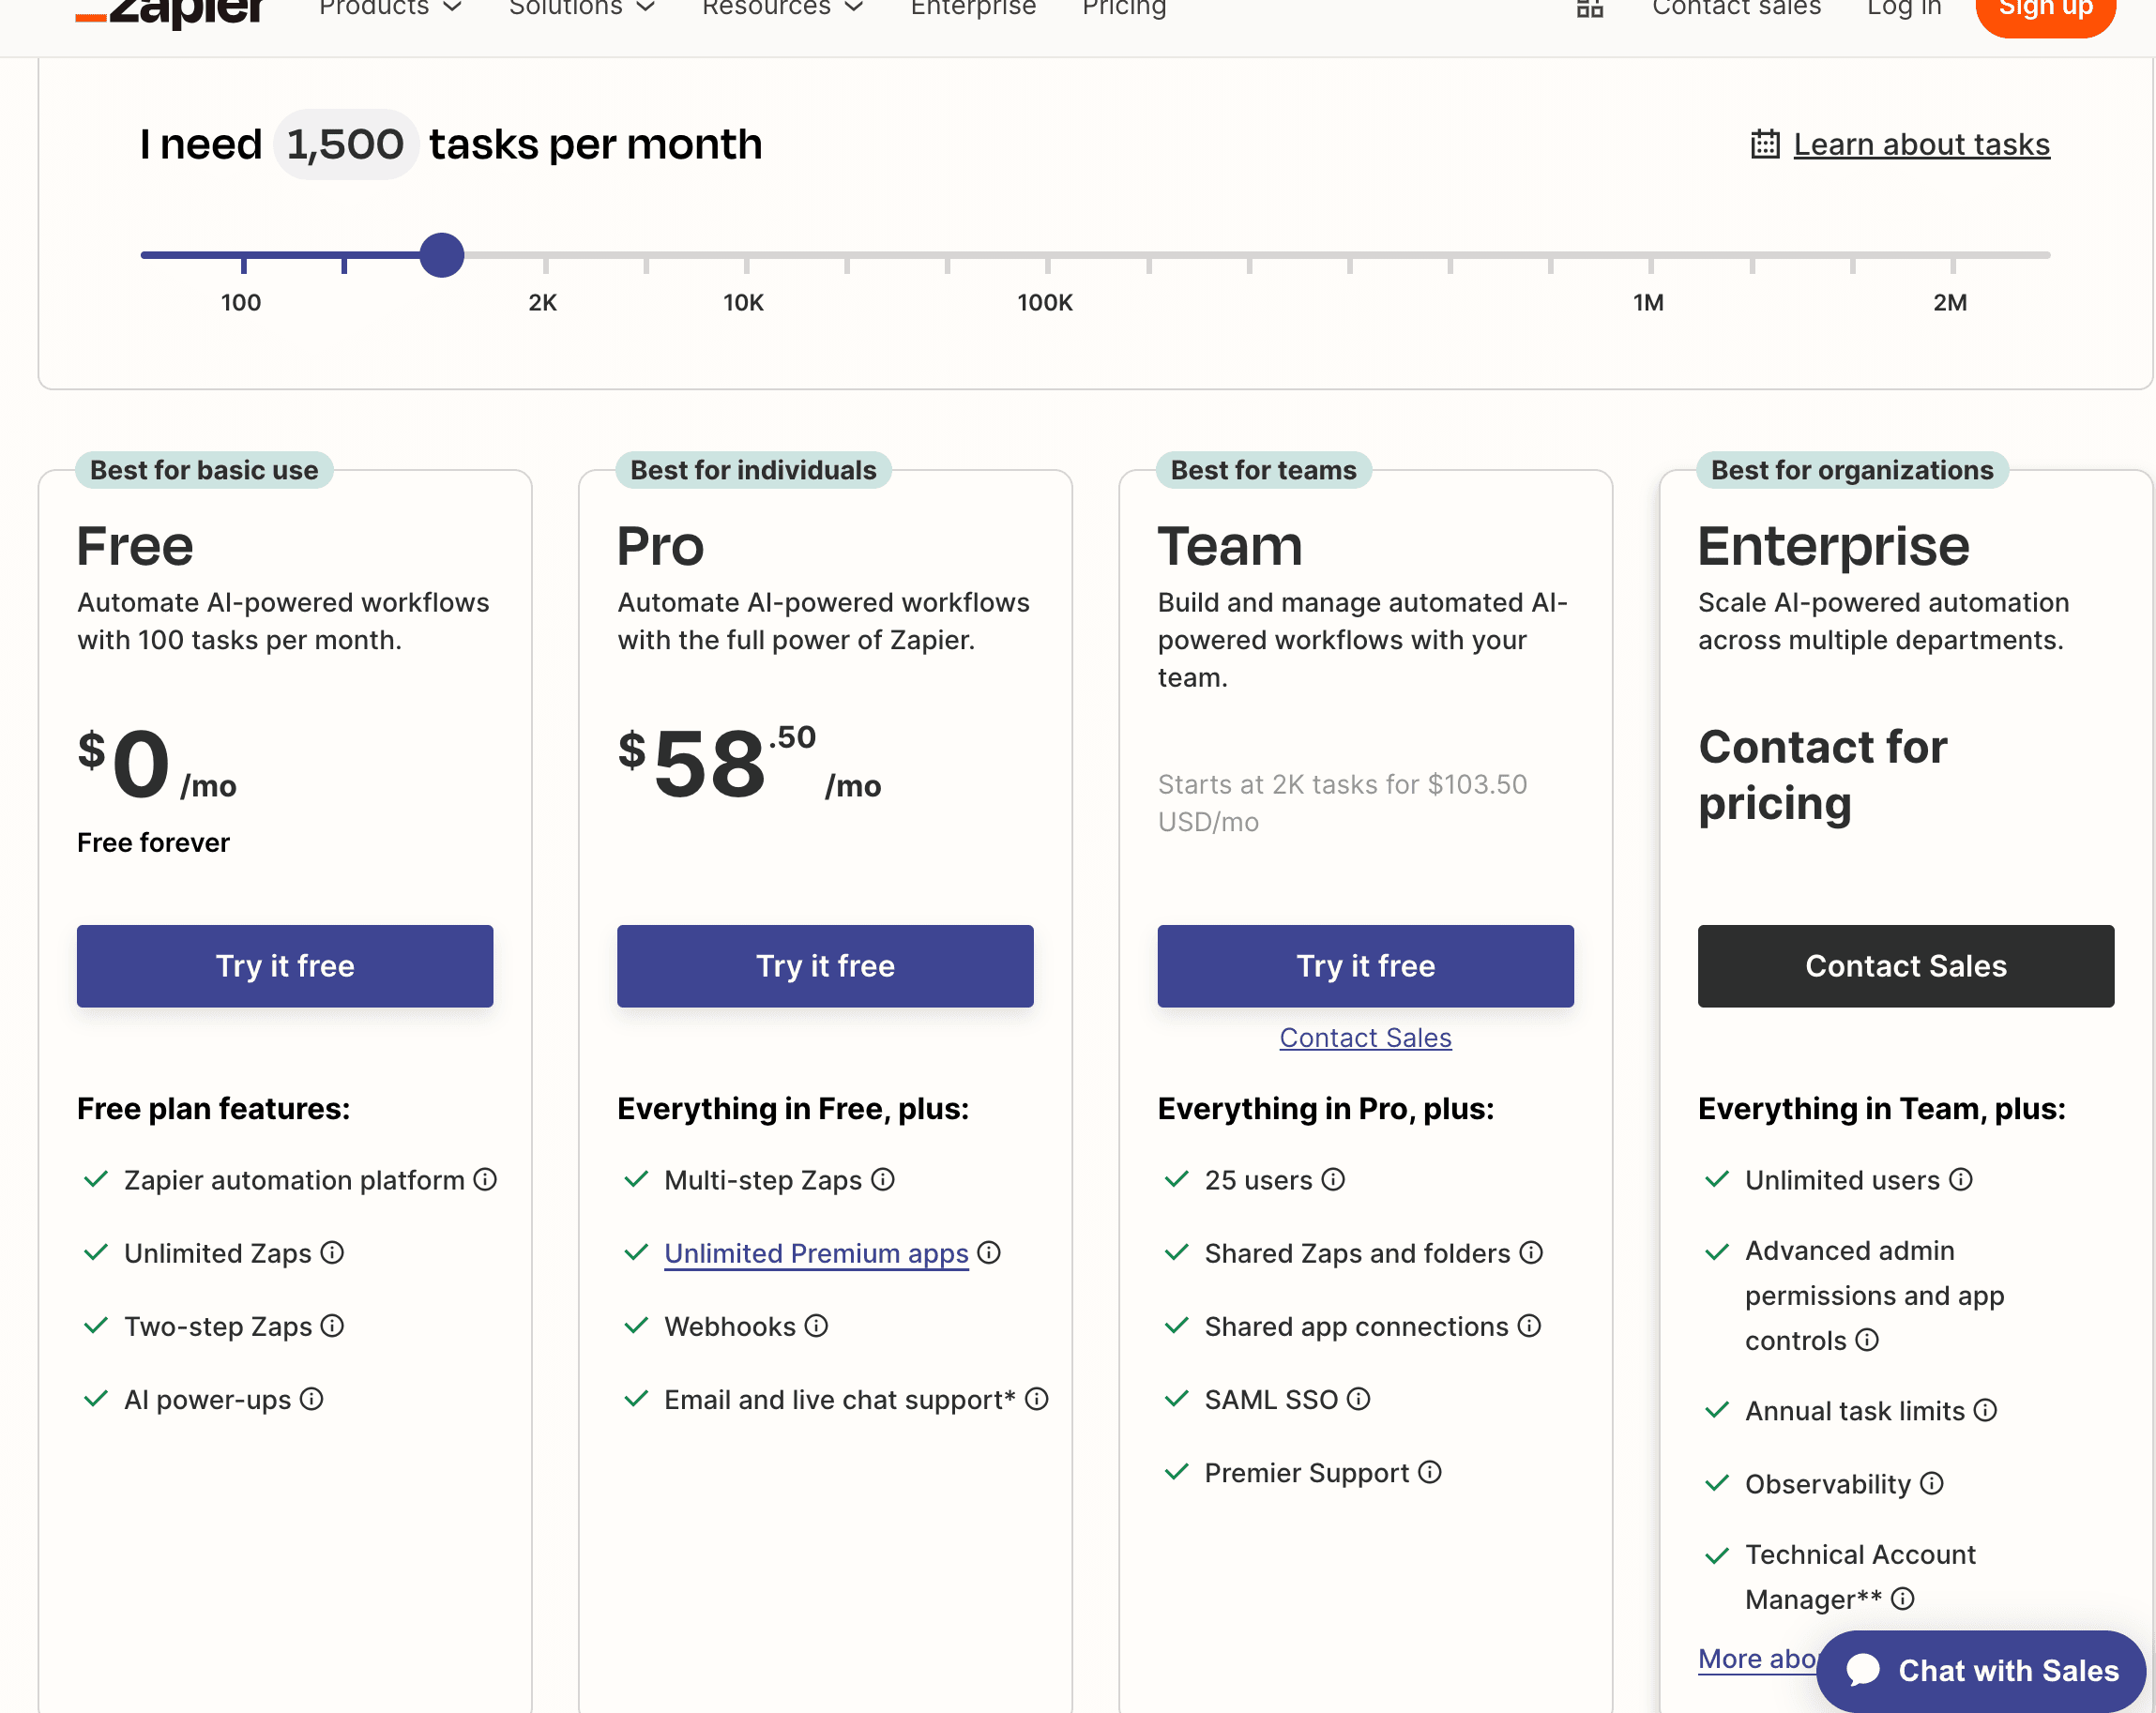Click the Best for organizations badge
Image resolution: width=2156 pixels, height=1713 pixels.
pyautogui.click(x=1852, y=470)
